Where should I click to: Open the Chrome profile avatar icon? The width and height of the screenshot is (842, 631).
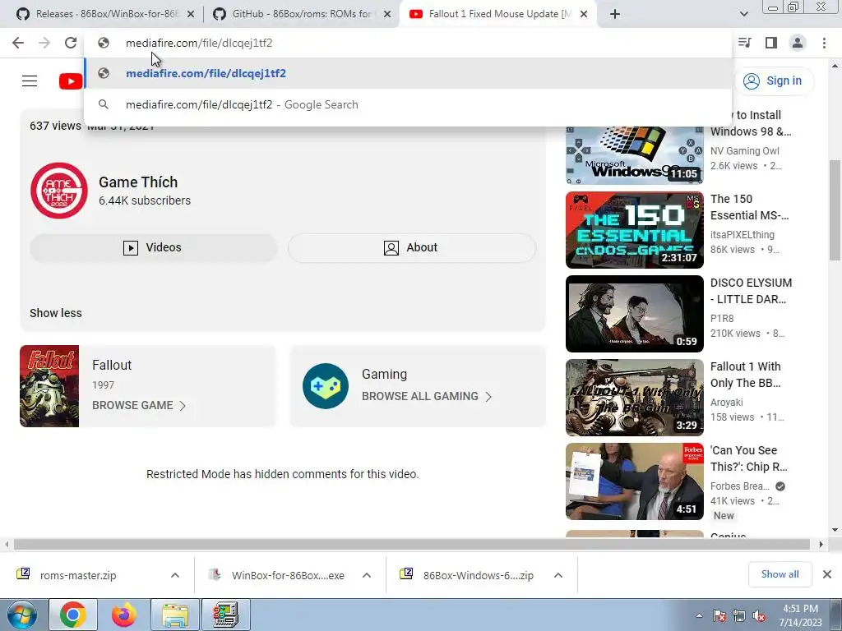(x=798, y=43)
